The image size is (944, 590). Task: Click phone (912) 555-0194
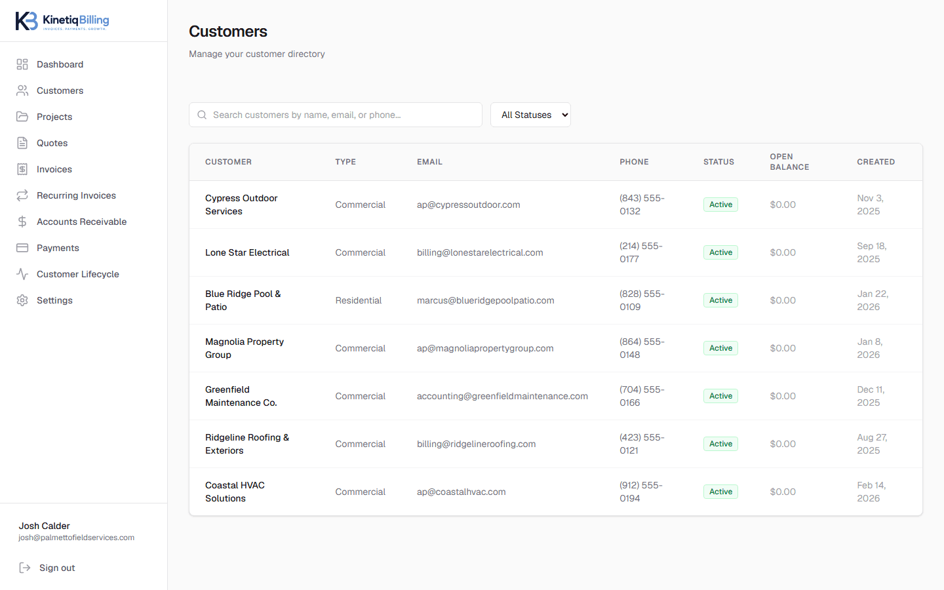point(641,492)
